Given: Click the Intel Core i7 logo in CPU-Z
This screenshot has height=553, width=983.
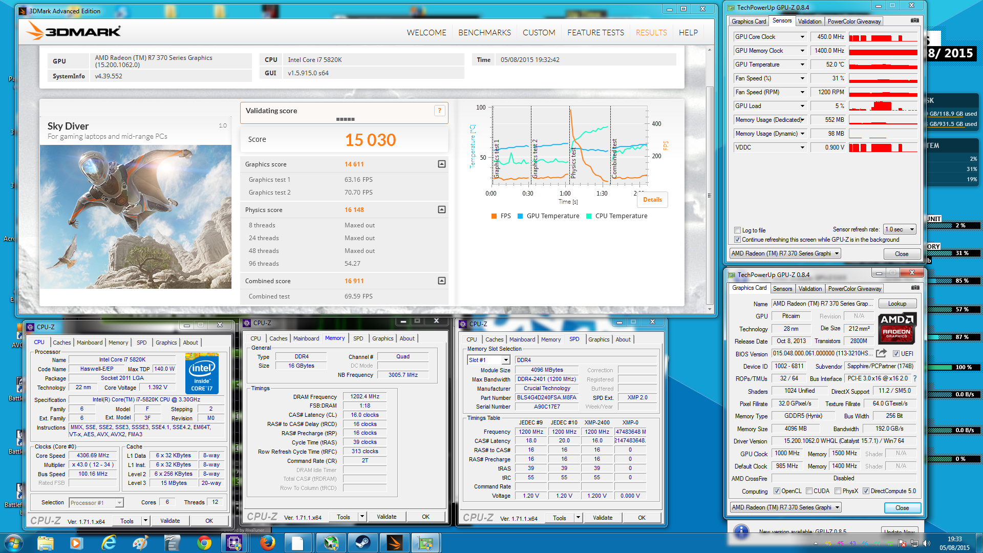Looking at the screenshot, I should (x=202, y=373).
